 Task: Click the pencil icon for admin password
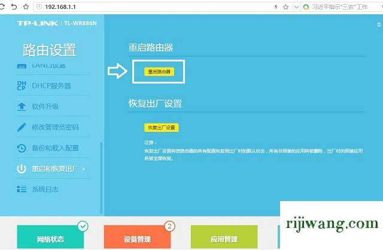tap(22, 127)
